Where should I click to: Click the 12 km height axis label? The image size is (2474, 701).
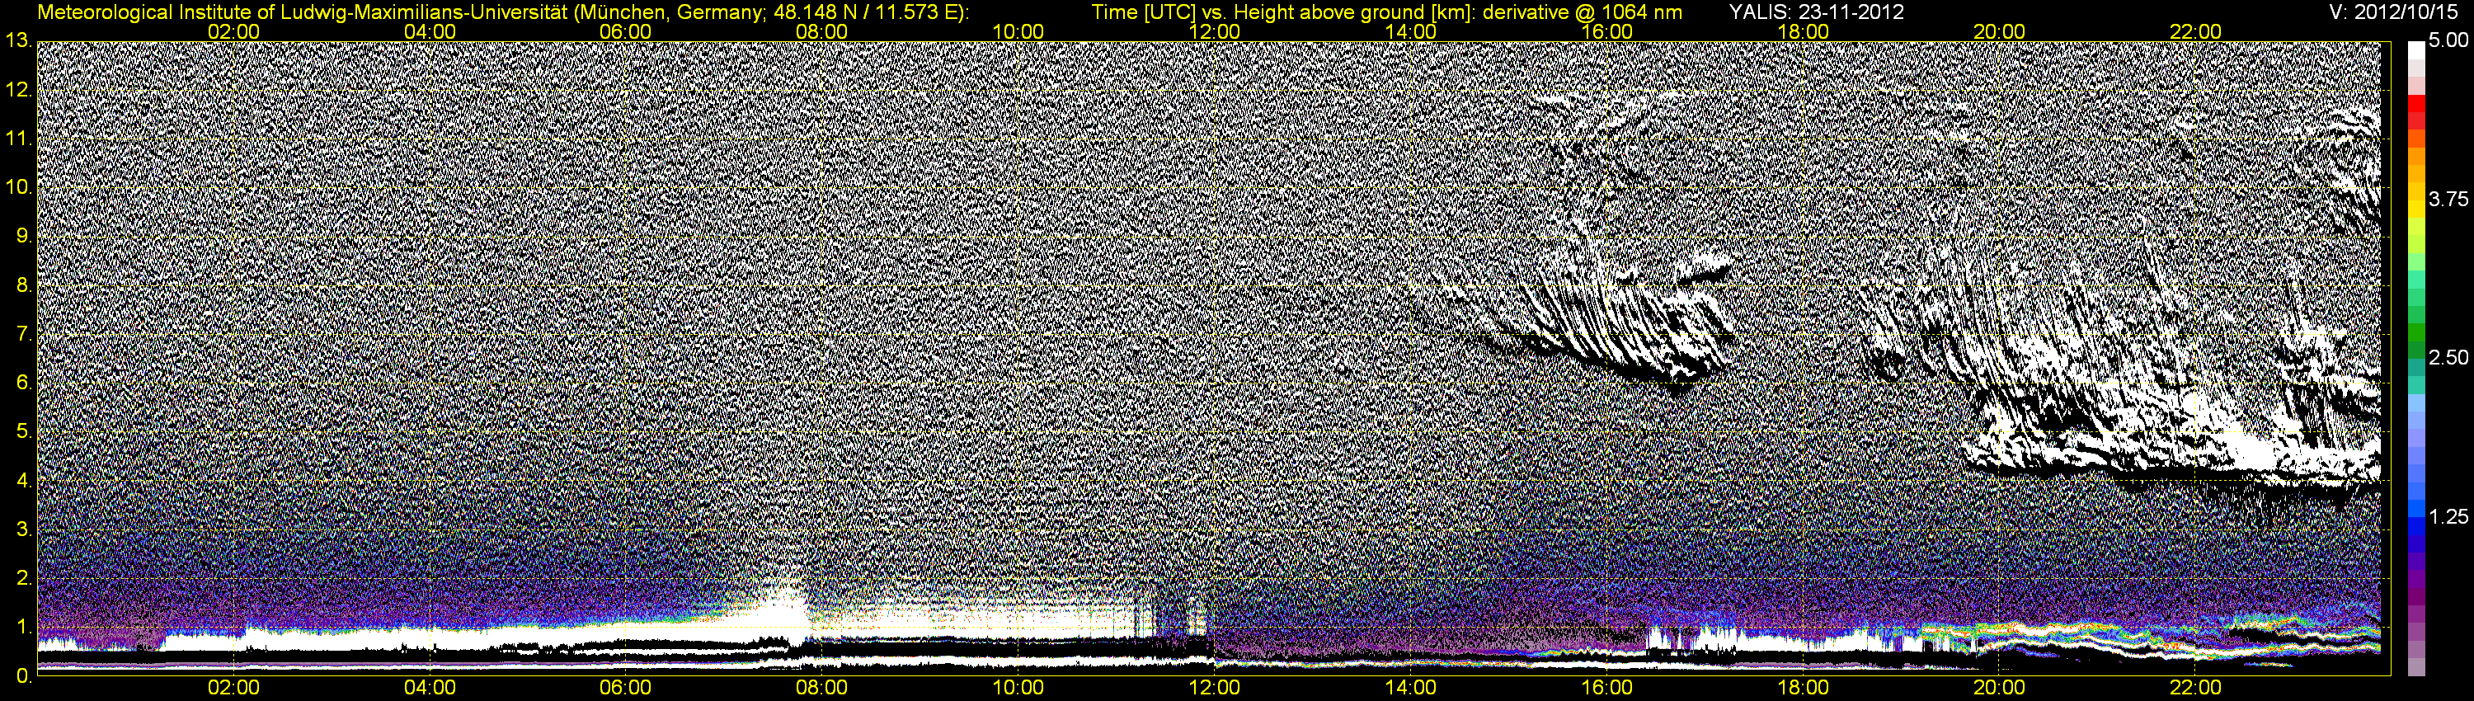[x=18, y=89]
